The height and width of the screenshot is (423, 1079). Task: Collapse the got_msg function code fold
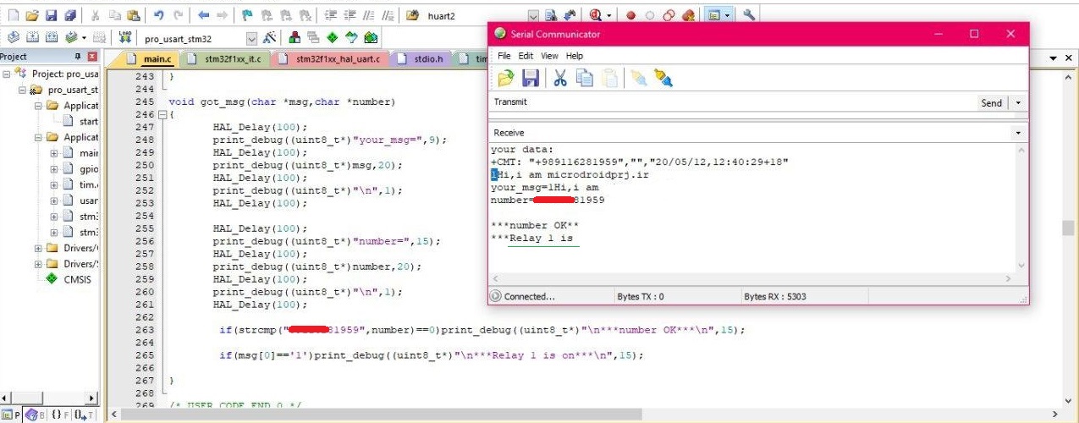click(162, 114)
